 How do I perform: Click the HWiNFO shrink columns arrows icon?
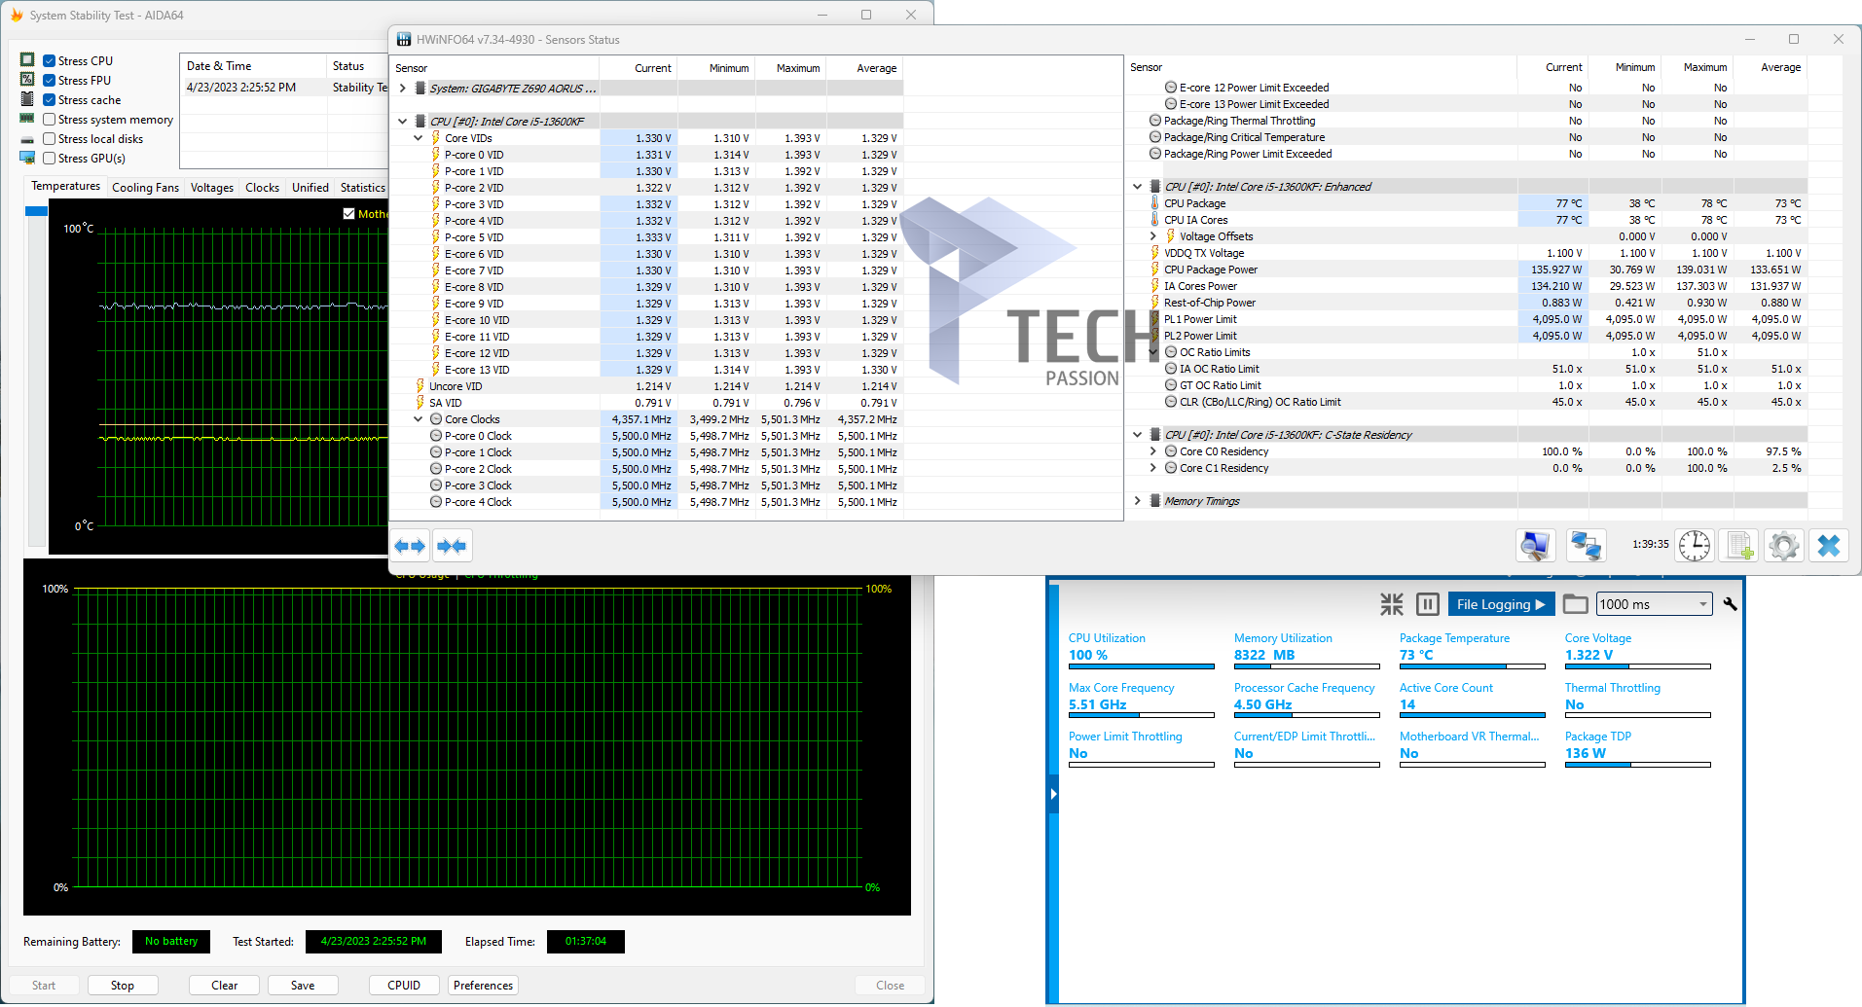[452, 546]
